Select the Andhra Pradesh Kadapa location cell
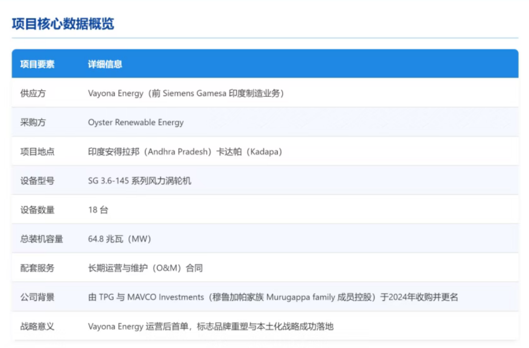Image resolution: width=529 pixels, height=348 pixels. [185, 151]
